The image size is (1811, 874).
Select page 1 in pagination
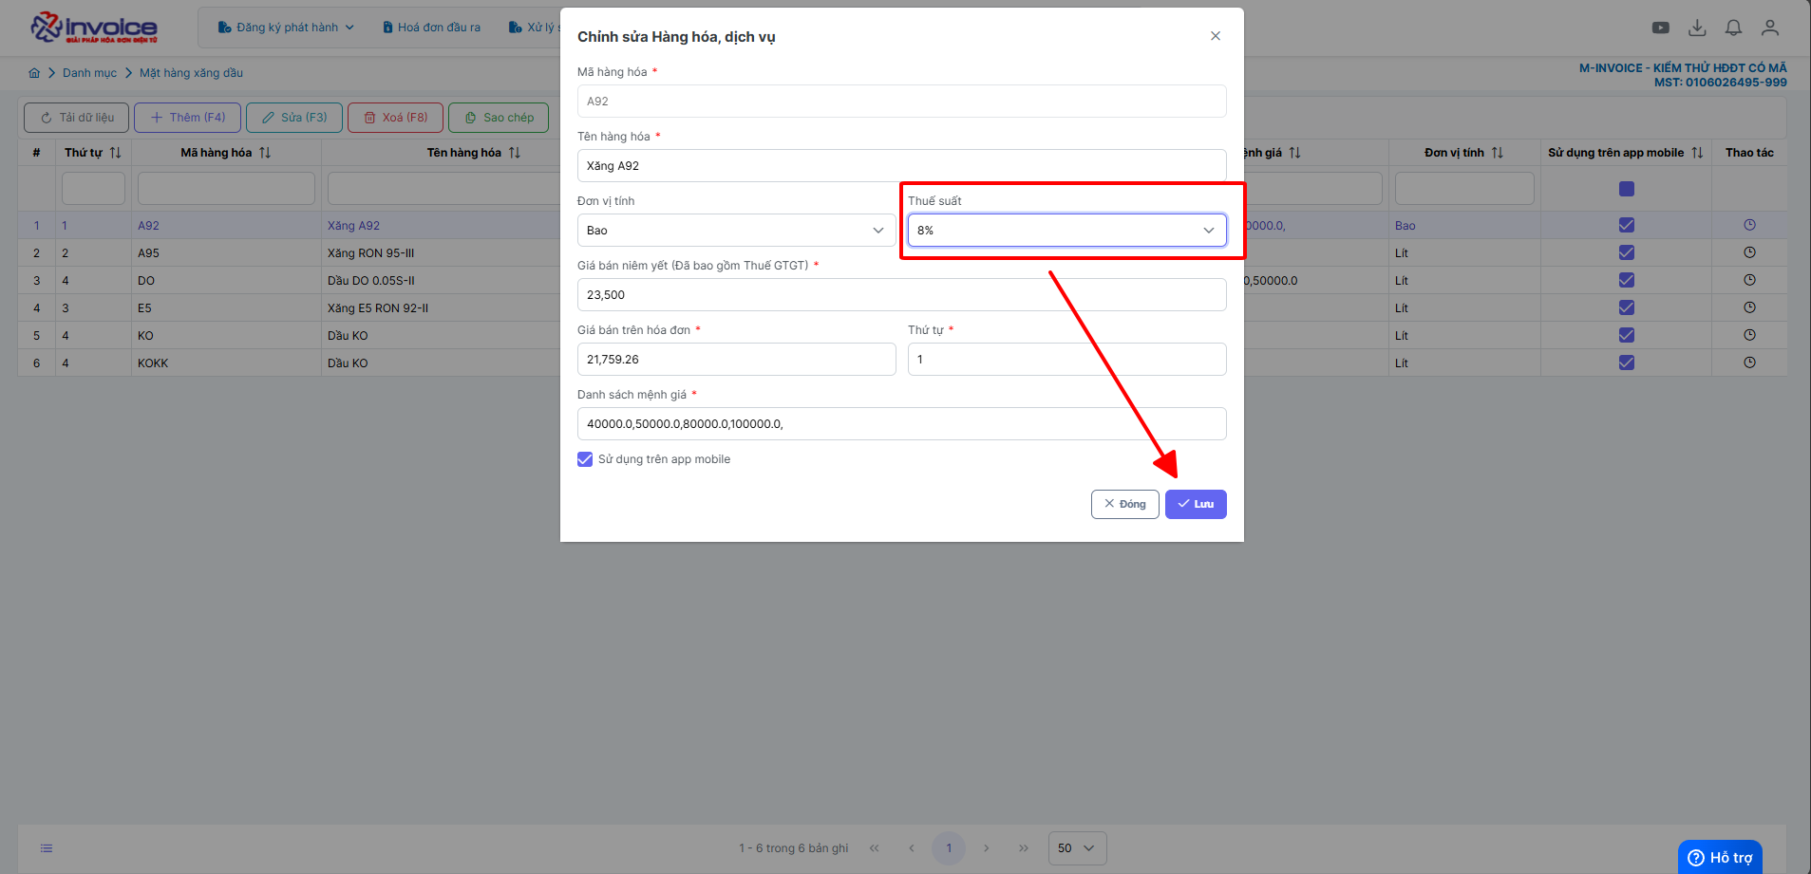(949, 848)
